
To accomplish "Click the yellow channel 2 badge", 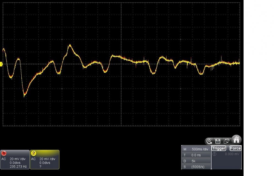I will coord(34,153).
